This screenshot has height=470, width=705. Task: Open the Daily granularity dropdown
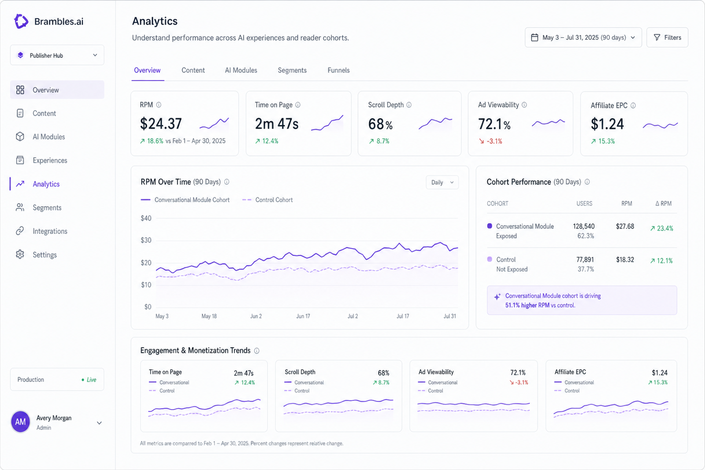pyautogui.click(x=442, y=182)
